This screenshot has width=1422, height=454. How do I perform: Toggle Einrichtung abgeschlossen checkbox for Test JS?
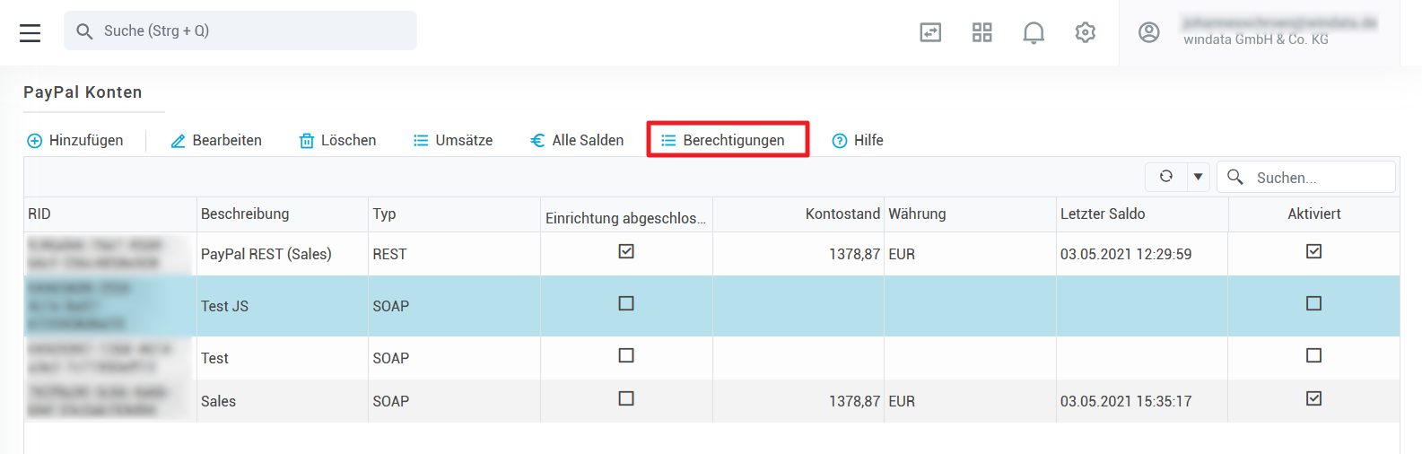coord(626,304)
